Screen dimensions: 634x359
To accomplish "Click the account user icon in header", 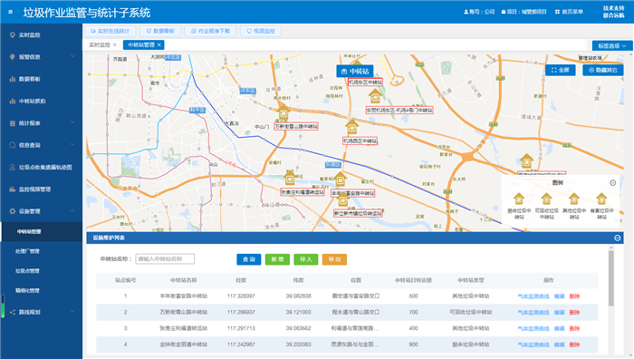I will point(466,12).
